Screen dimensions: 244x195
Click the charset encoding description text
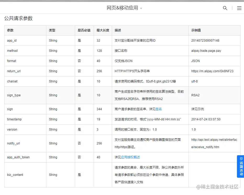[x=145, y=81]
